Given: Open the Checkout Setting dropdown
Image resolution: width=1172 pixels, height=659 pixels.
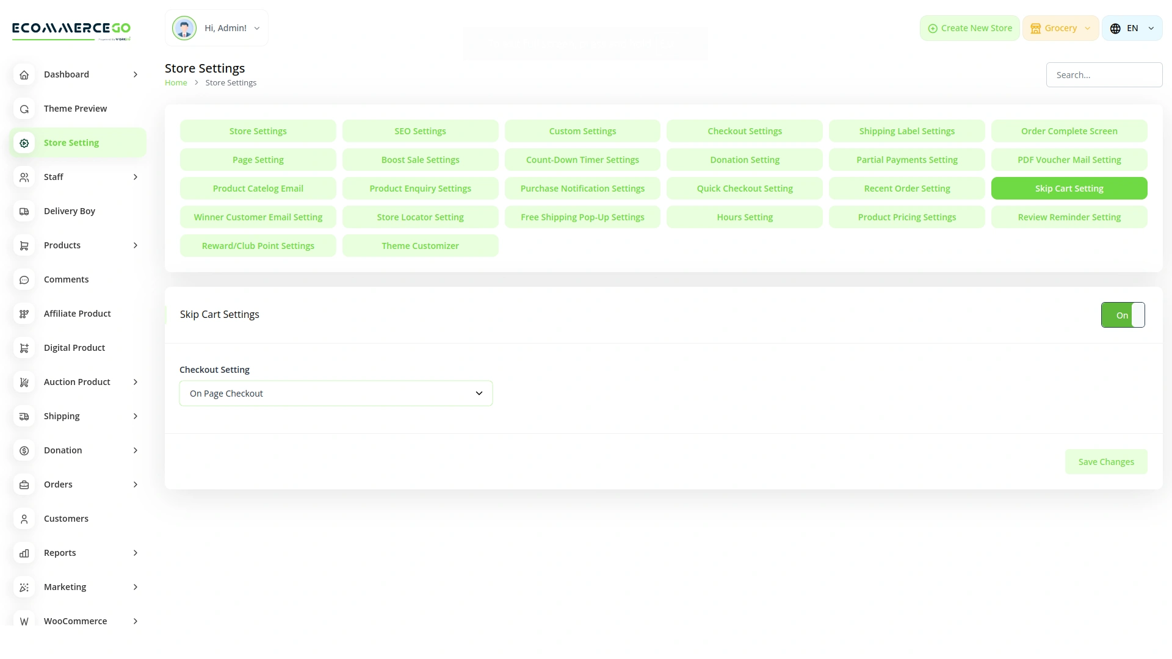Looking at the screenshot, I should tap(336, 394).
